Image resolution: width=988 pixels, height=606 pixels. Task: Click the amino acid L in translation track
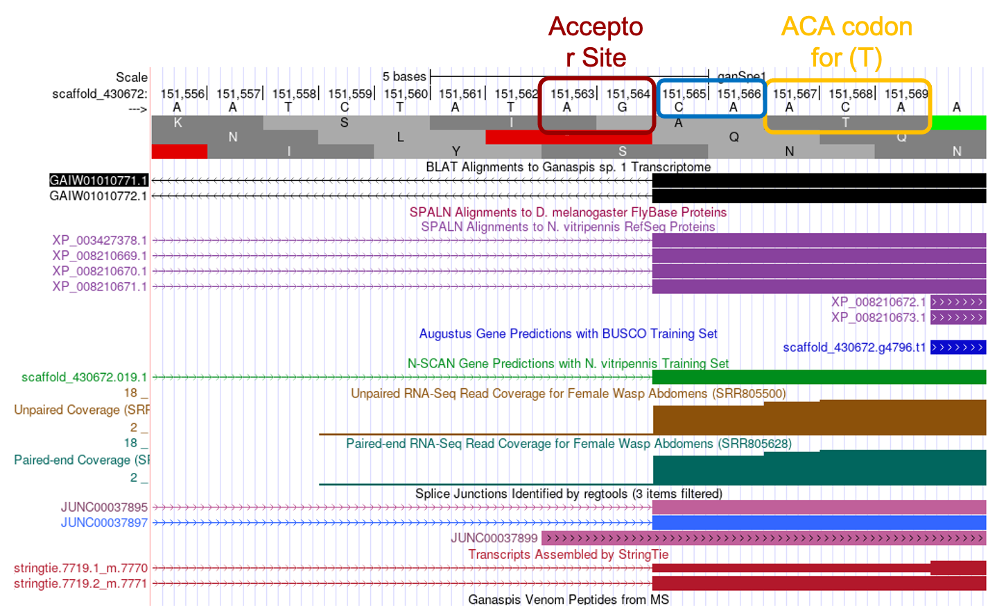pos(400,137)
